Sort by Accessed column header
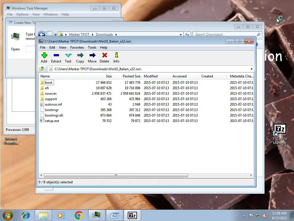Image resolution: width=294 pixels, height=221 pixels. [185, 76]
